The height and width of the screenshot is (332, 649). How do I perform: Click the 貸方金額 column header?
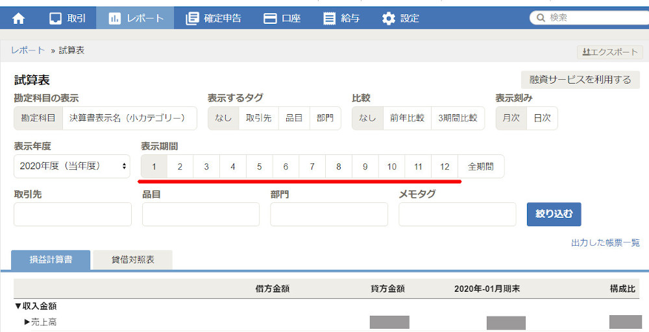tap(387, 289)
